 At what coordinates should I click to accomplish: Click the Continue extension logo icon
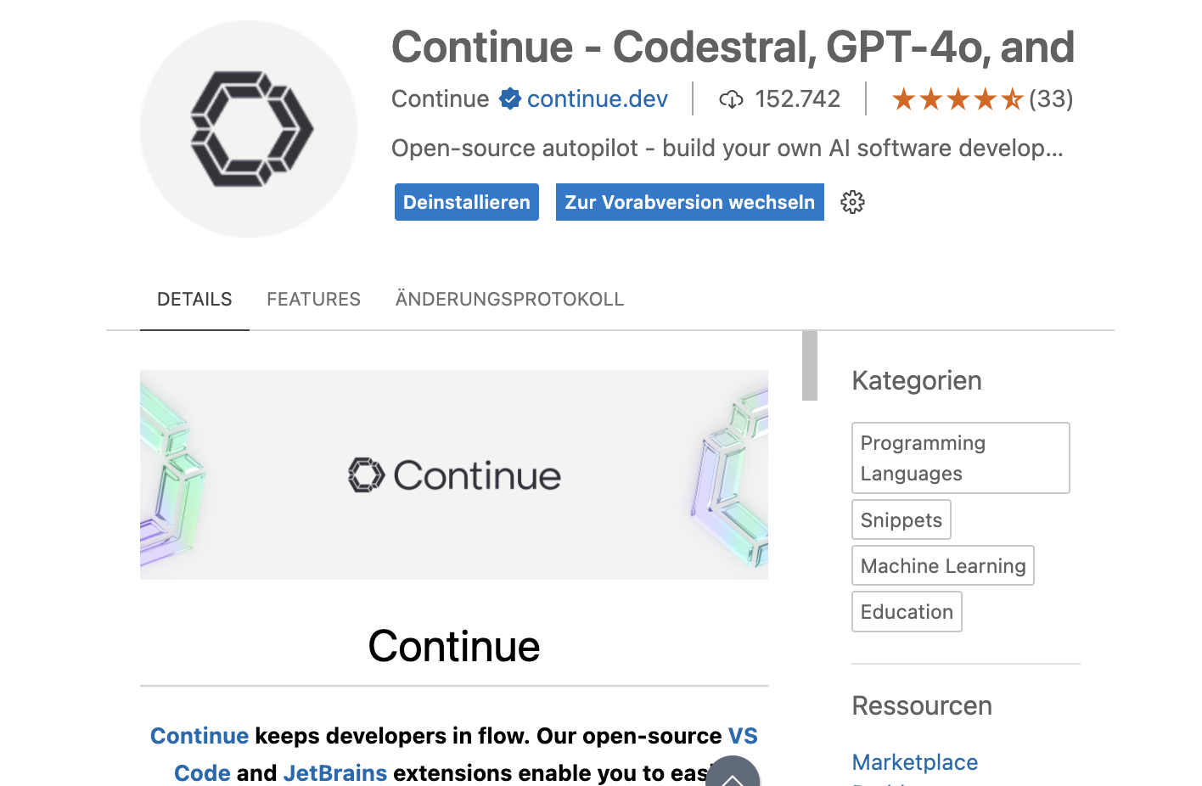point(249,129)
